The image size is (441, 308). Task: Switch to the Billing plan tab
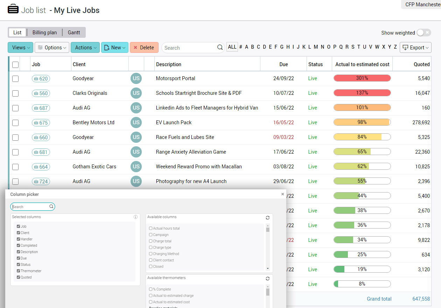pyautogui.click(x=44, y=33)
